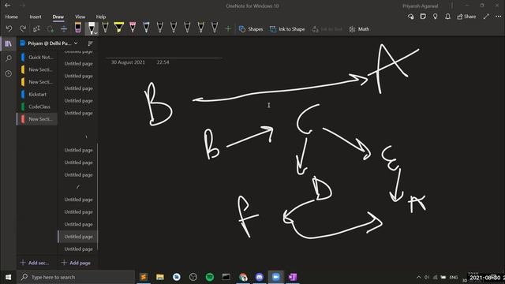The height and width of the screenshot is (284, 505).
Task: Pick the pink pen
Action: coord(133,28)
